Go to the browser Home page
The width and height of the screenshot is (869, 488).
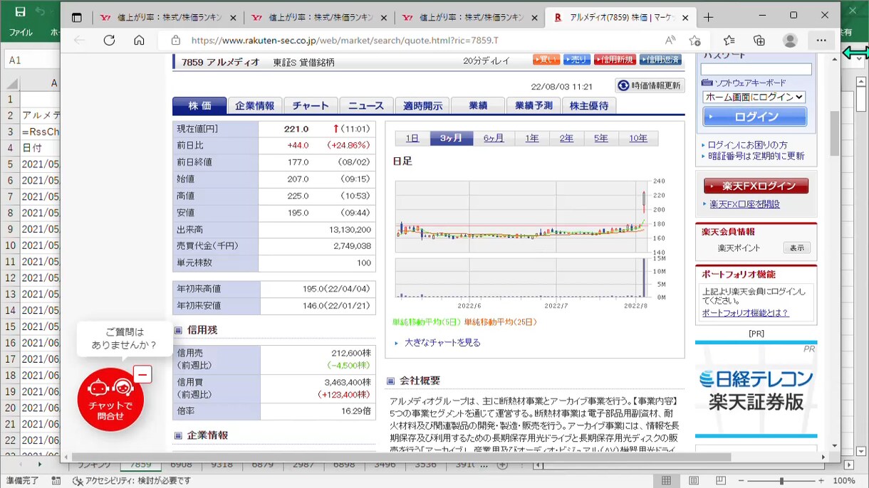click(x=139, y=41)
